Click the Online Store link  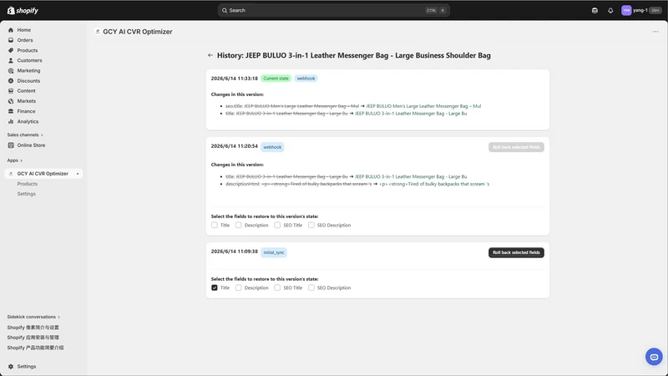click(31, 145)
